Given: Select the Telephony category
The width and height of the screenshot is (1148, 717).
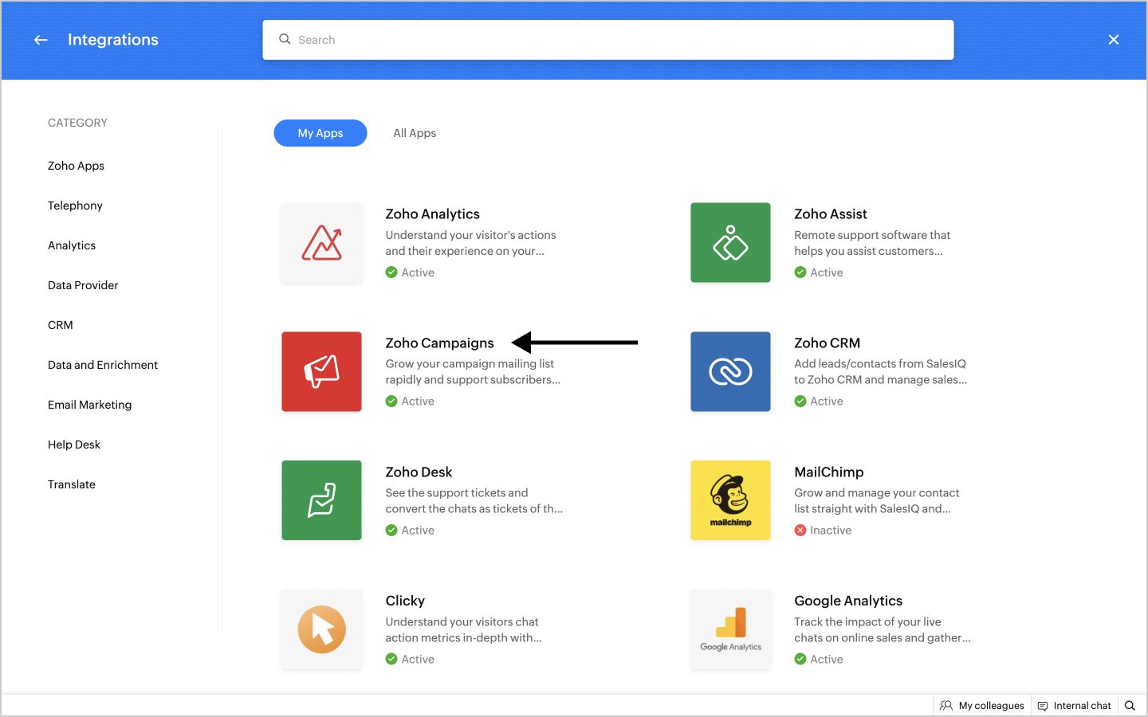Looking at the screenshot, I should pos(75,206).
